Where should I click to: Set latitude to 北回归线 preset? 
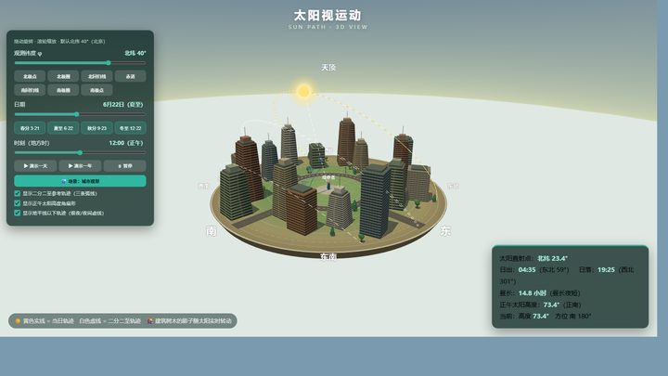coord(96,76)
